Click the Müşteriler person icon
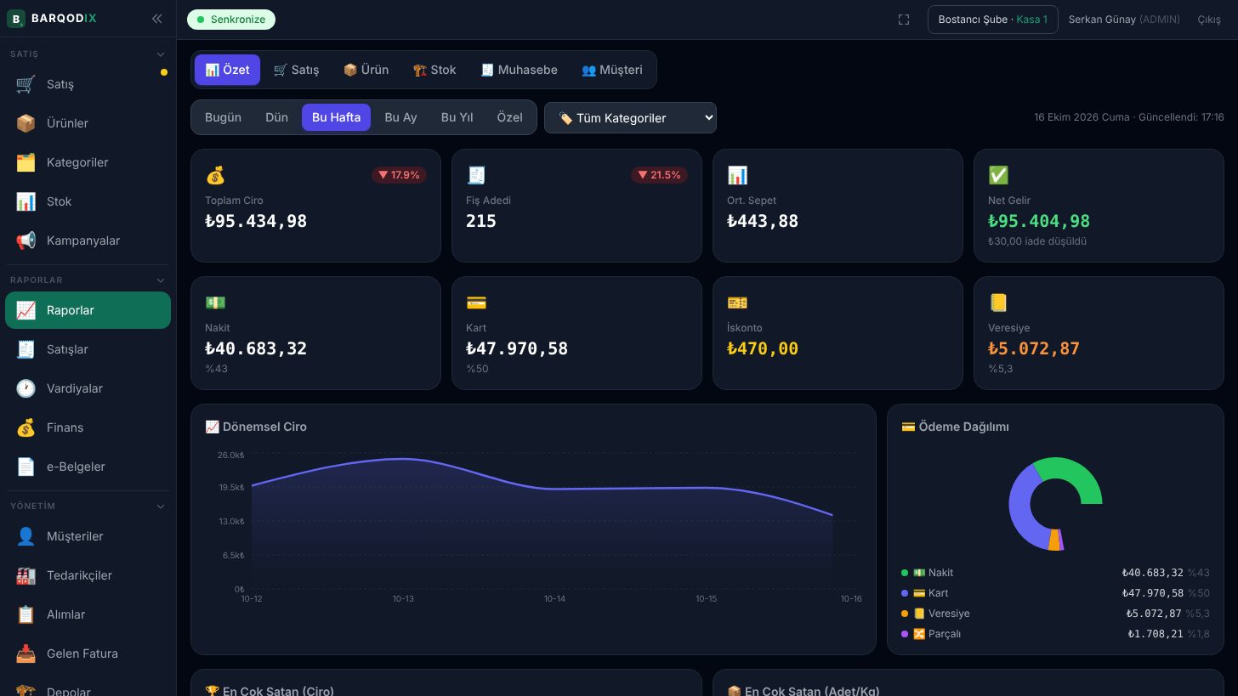Viewport: 1238px width, 696px height. click(26, 536)
